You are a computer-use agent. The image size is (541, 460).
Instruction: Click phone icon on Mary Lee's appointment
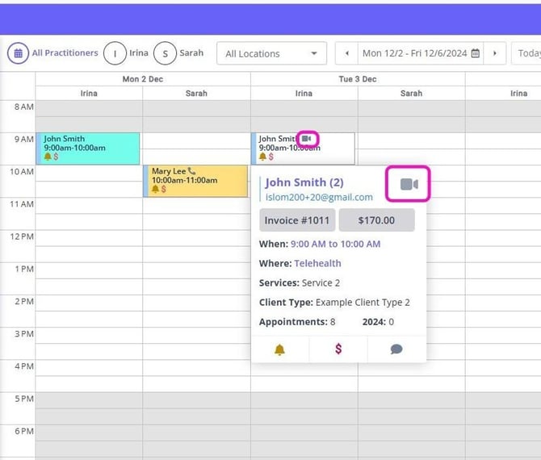192,171
